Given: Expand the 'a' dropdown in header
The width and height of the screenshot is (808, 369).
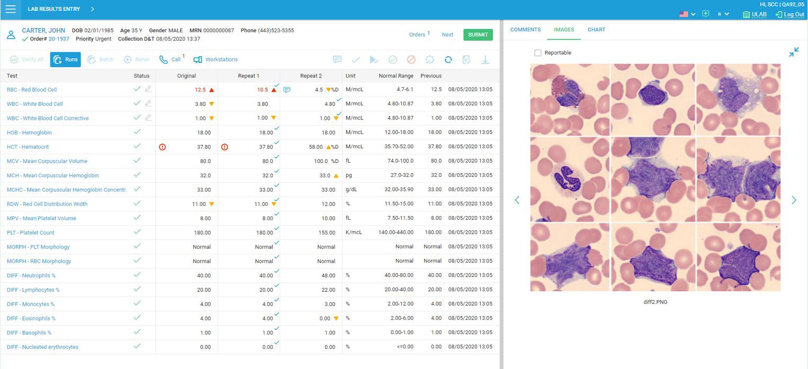Looking at the screenshot, I should pos(723,14).
